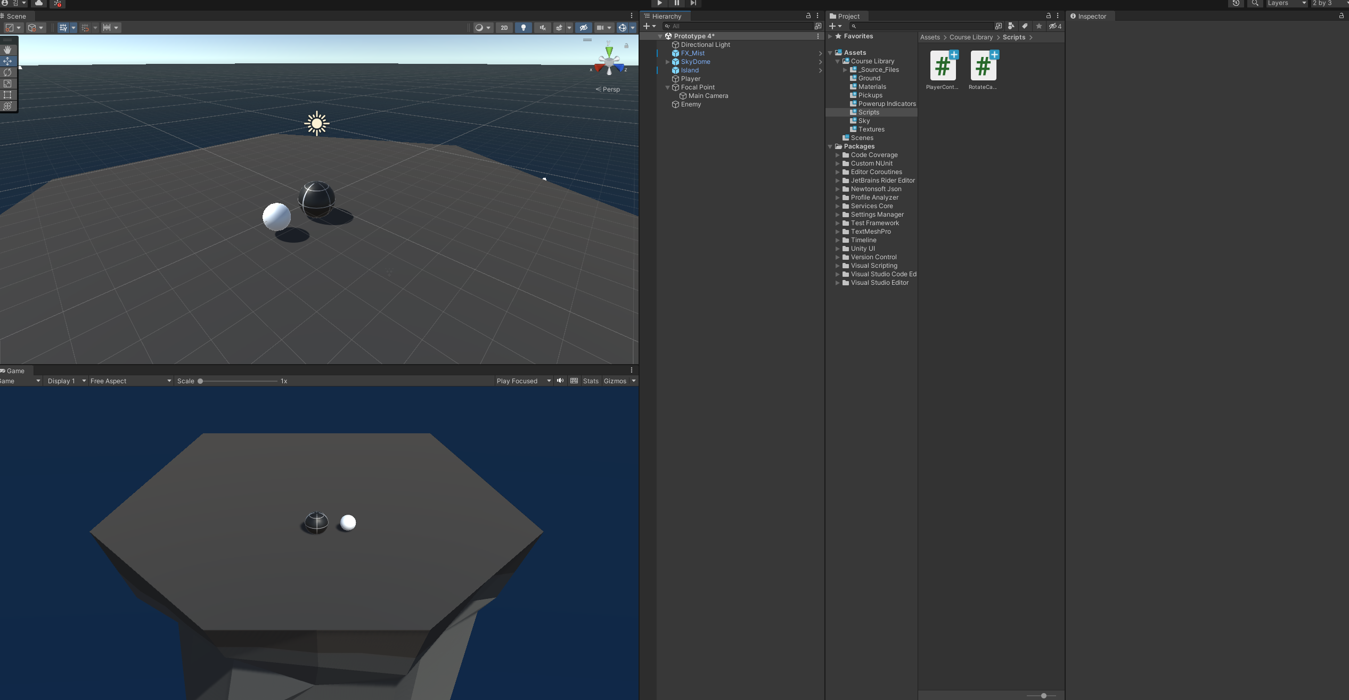
Task: Select the Hand view tool
Action: (x=7, y=50)
